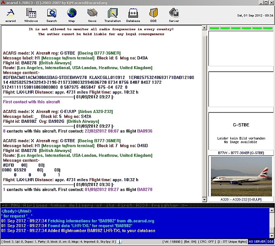Viewport: 275px width, 246px height.
Task: Click log line 'Added flightnumber BA0982 LHR-TXL'
Action: [78, 231]
